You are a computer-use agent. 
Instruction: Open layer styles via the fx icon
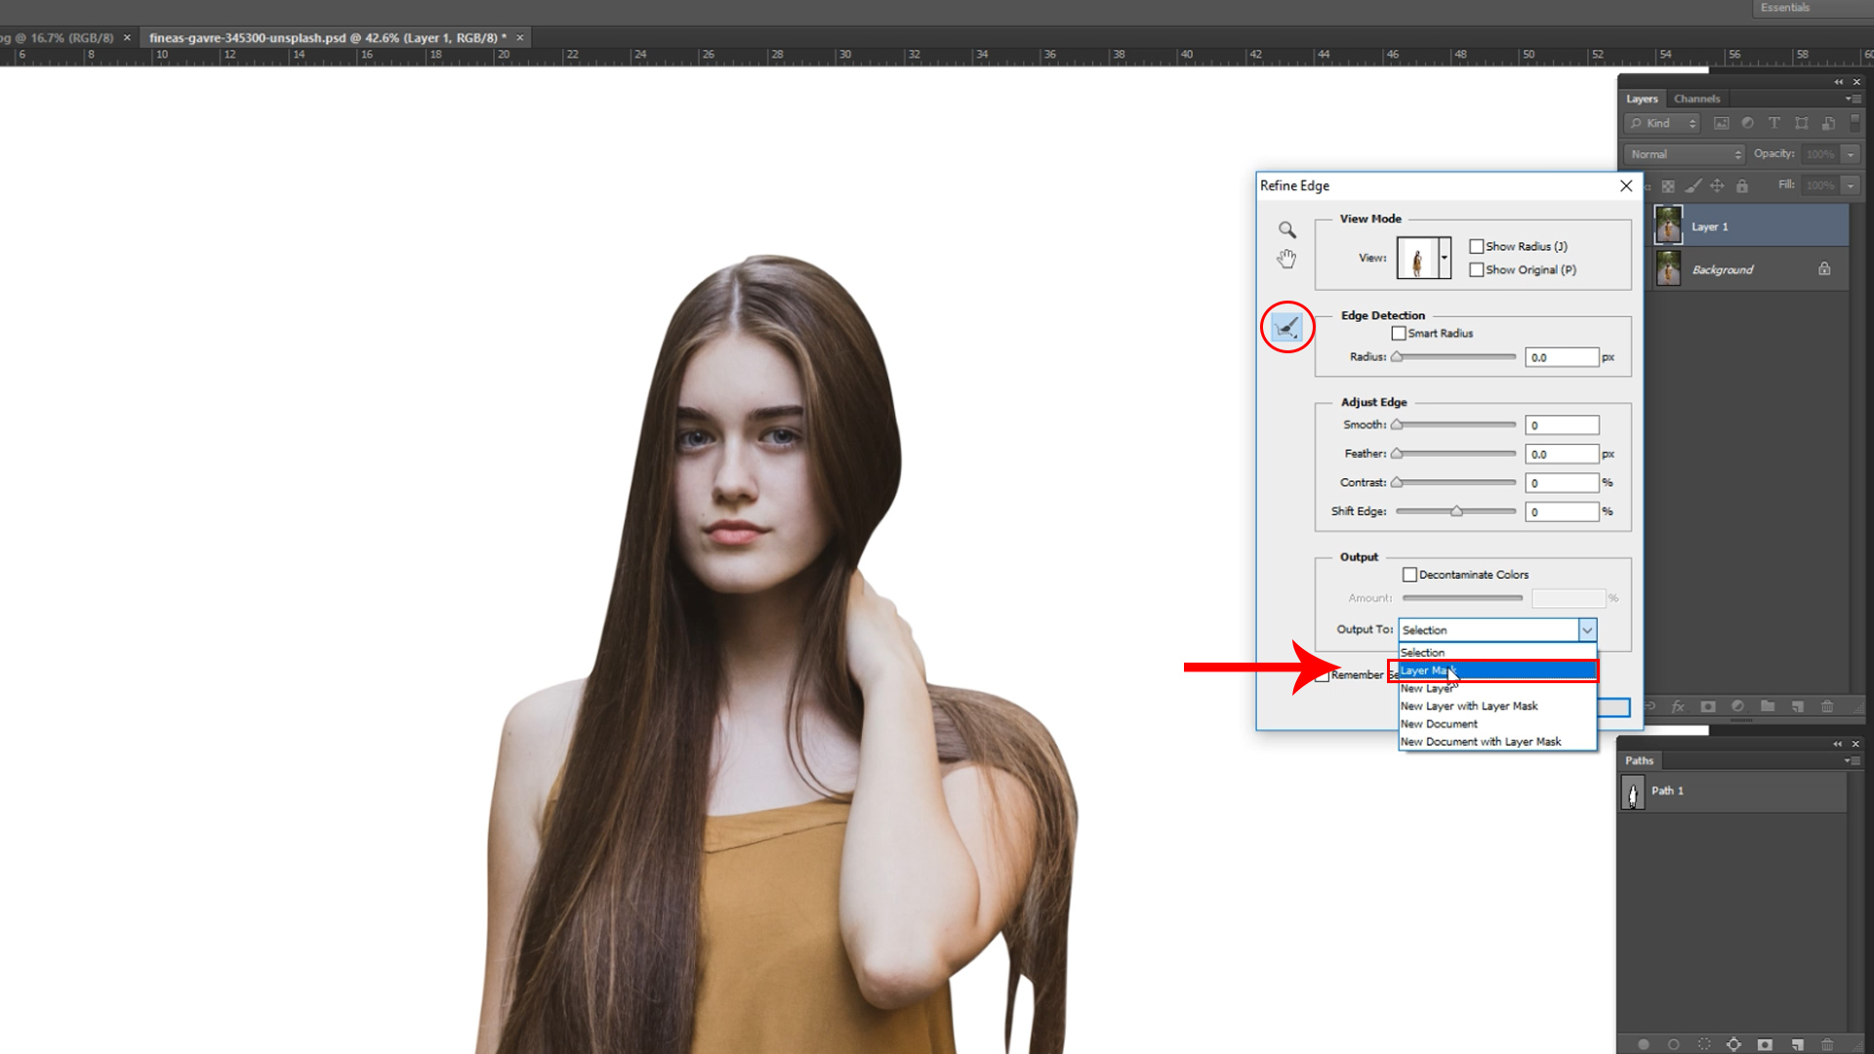point(1678,706)
